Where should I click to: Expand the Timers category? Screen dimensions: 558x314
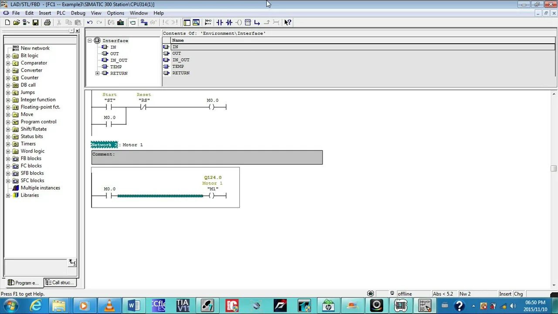coord(8,144)
